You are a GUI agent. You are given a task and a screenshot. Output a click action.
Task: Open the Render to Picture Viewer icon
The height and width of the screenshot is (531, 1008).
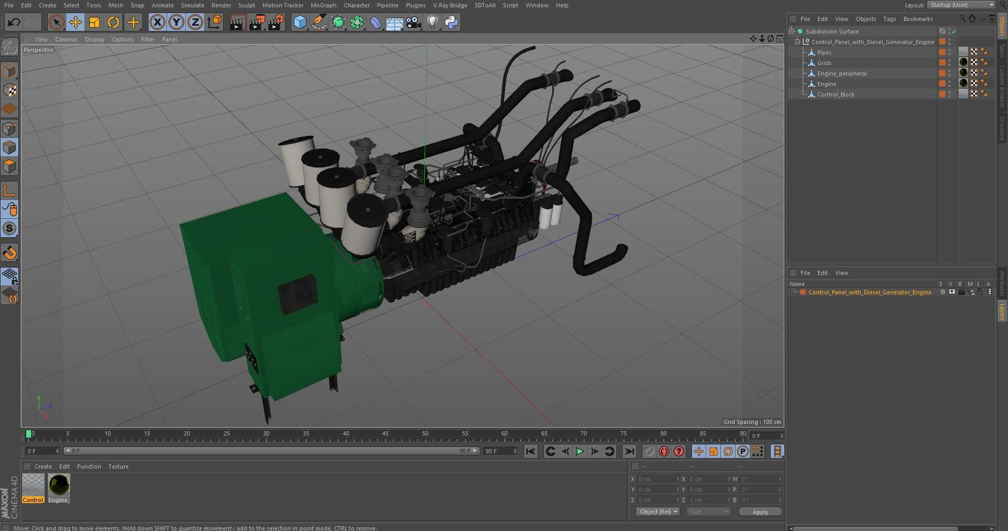tap(257, 22)
